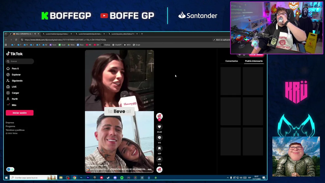Open the Minis bookmark

(x=71, y=45)
